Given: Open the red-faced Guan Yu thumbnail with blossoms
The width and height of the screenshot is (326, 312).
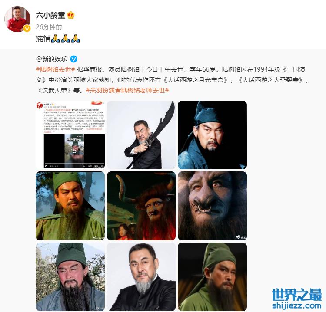Looking at the screenshot, I should 70,277.
